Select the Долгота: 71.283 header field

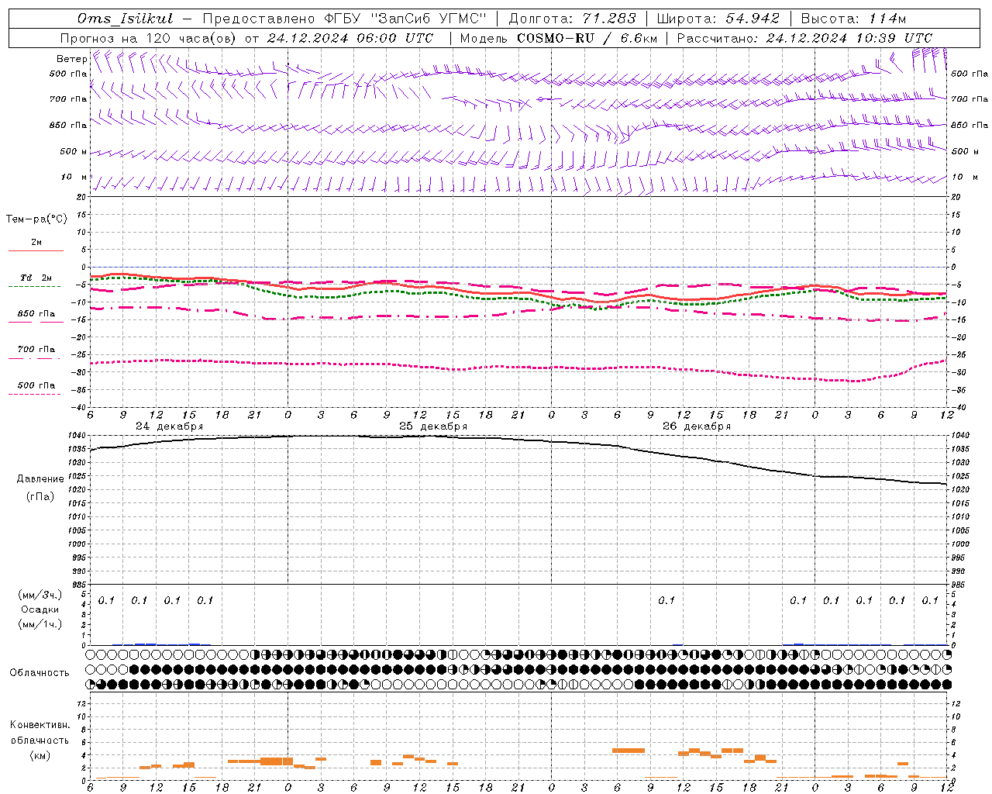click(x=572, y=19)
